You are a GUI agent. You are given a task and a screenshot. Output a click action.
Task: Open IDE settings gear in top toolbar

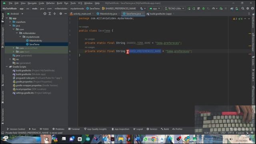pyautogui.click(x=248, y=8)
